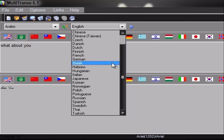
Task: Click US/UK flag in lower flag row
Action: (8, 79)
